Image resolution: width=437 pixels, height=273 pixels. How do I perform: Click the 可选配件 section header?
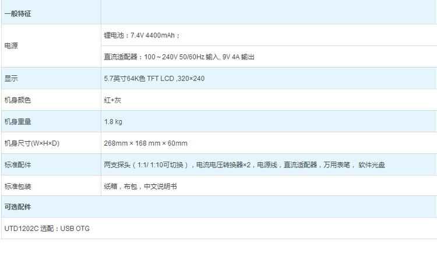[x=17, y=207]
